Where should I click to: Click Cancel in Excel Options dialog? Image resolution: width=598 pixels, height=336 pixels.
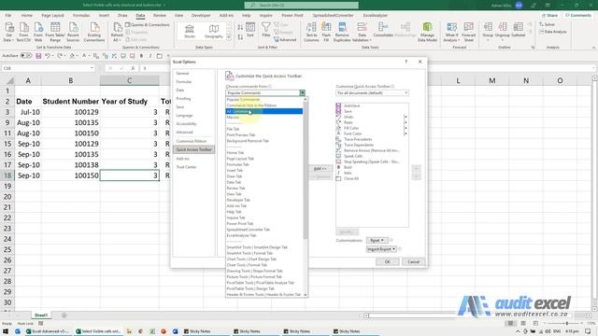pos(413,261)
